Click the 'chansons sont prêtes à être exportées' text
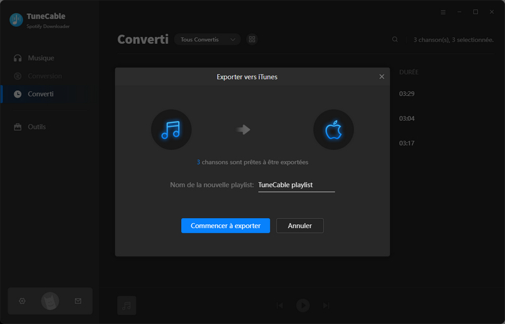Image resolution: width=505 pixels, height=324 pixels. coord(255,162)
